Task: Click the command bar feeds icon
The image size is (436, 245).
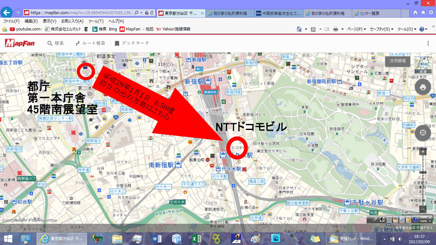Action: tap(313, 29)
